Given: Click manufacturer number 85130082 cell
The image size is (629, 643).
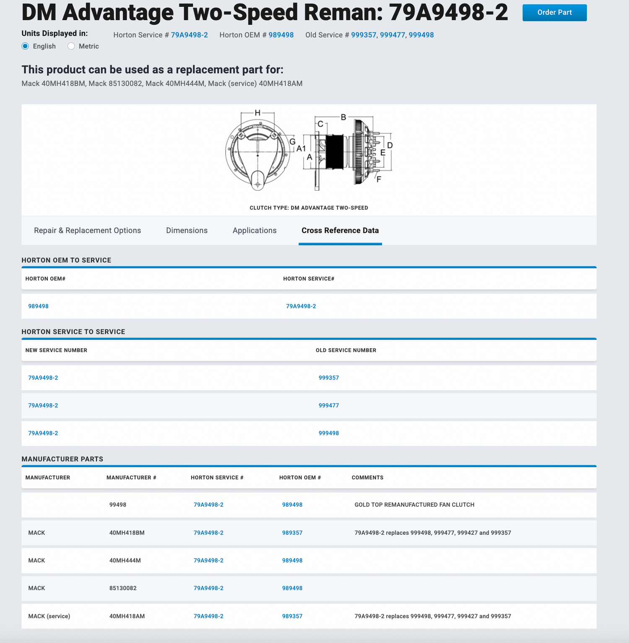Looking at the screenshot, I should tap(123, 588).
